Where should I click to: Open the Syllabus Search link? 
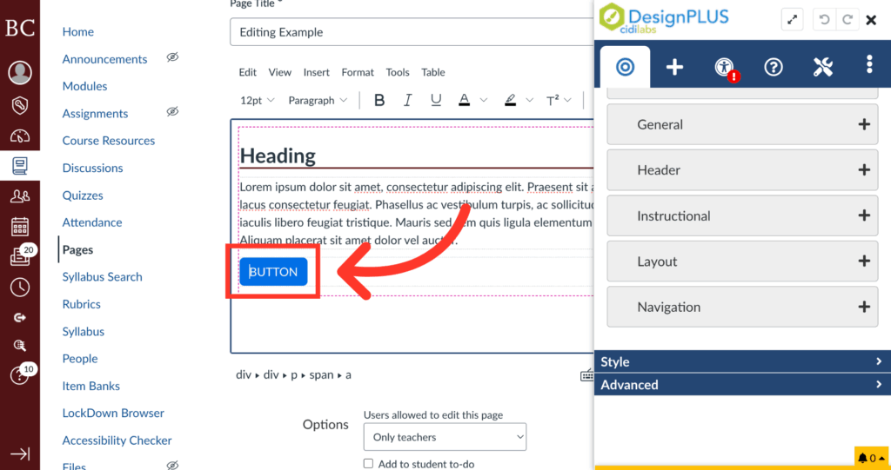coord(103,277)
